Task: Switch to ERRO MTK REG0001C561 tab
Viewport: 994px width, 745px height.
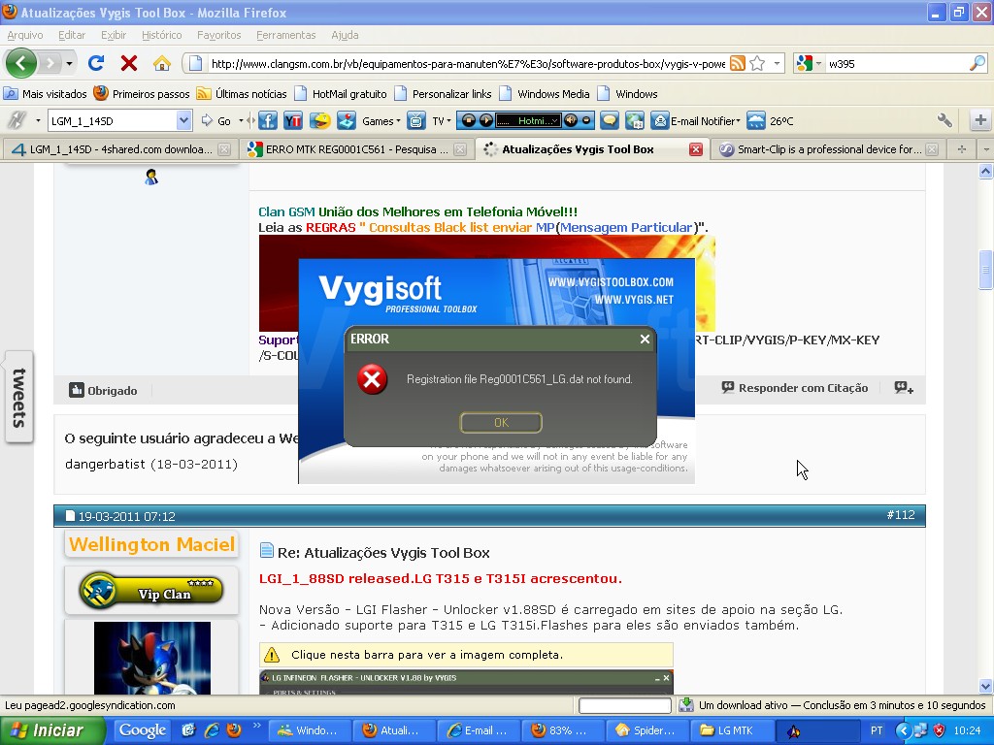Action: click(356, 149)
